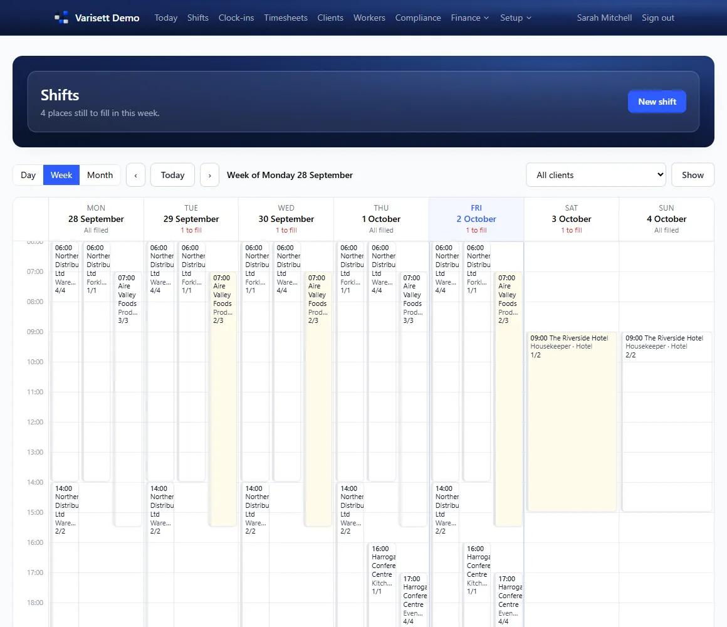Image resolution: width=727 pixels, height=627 pixels.
Task: Go to the Workers page
Action: (369, 18)
